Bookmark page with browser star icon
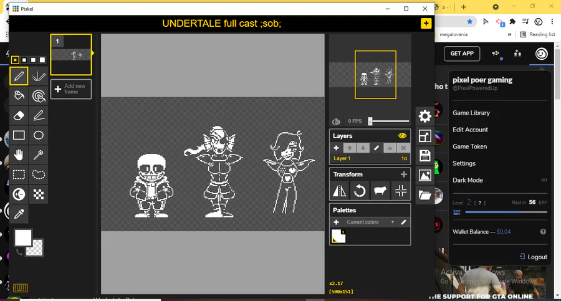 tap(469, 21)
